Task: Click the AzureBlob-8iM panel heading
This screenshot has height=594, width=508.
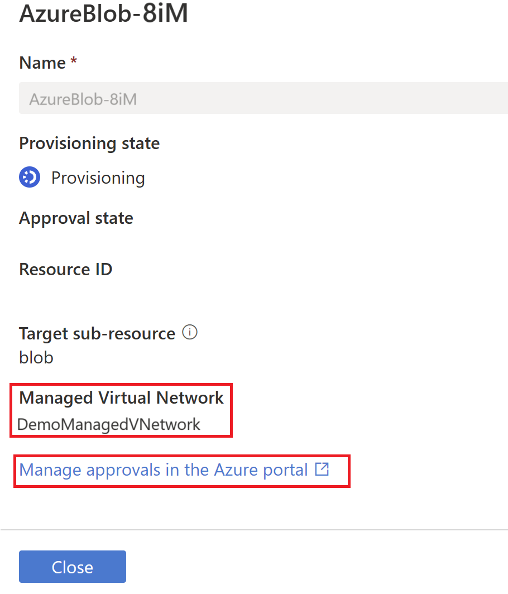Action: coord(103,15)
